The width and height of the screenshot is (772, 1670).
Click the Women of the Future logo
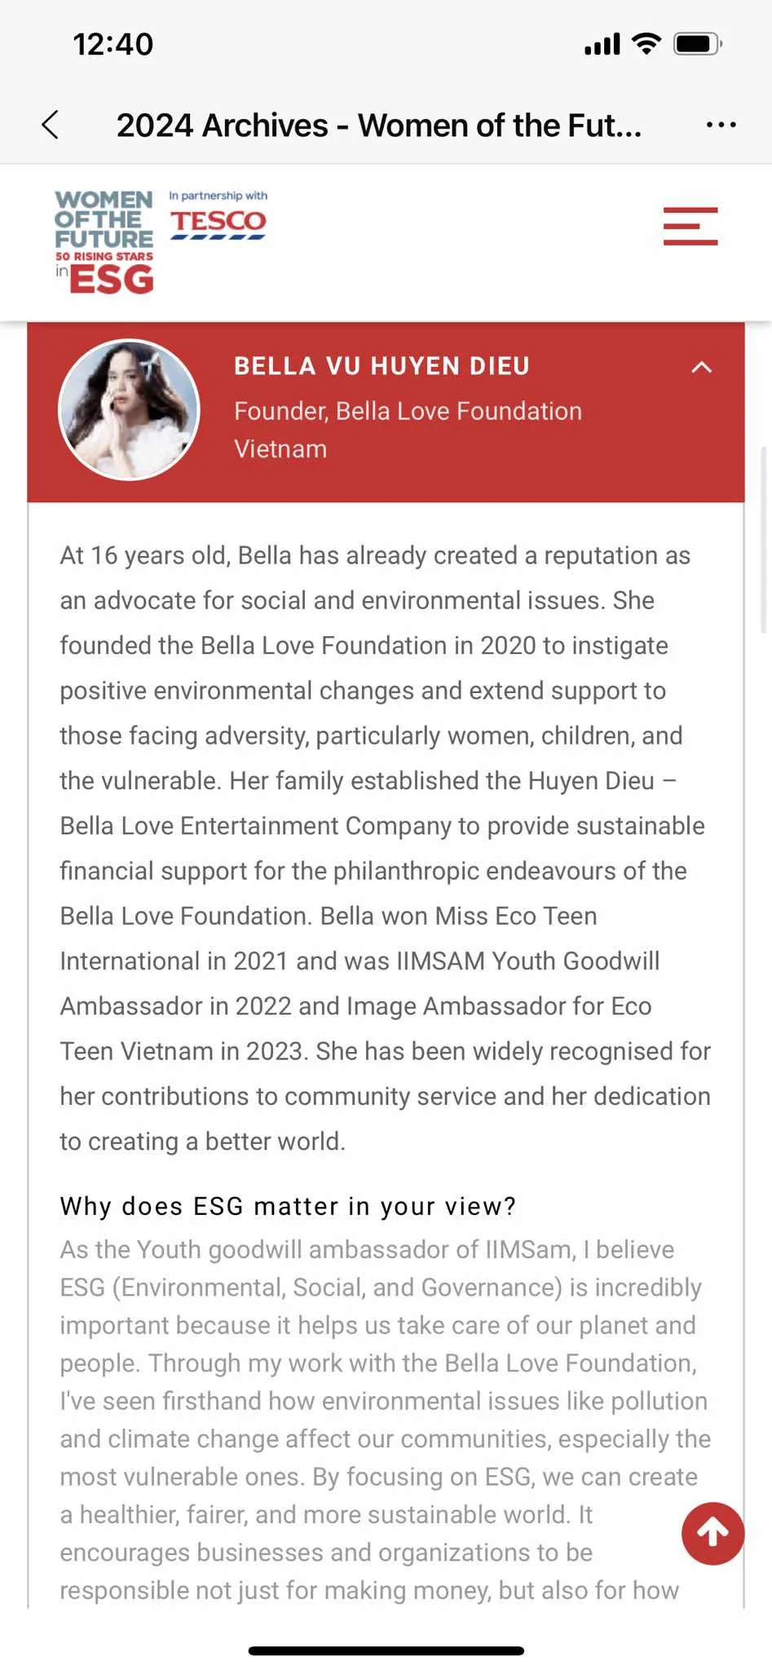[104, 241]
